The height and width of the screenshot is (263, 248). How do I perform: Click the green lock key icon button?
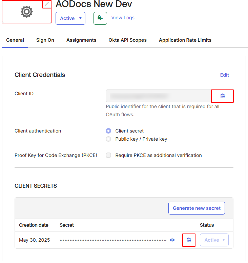coord(100,18)
